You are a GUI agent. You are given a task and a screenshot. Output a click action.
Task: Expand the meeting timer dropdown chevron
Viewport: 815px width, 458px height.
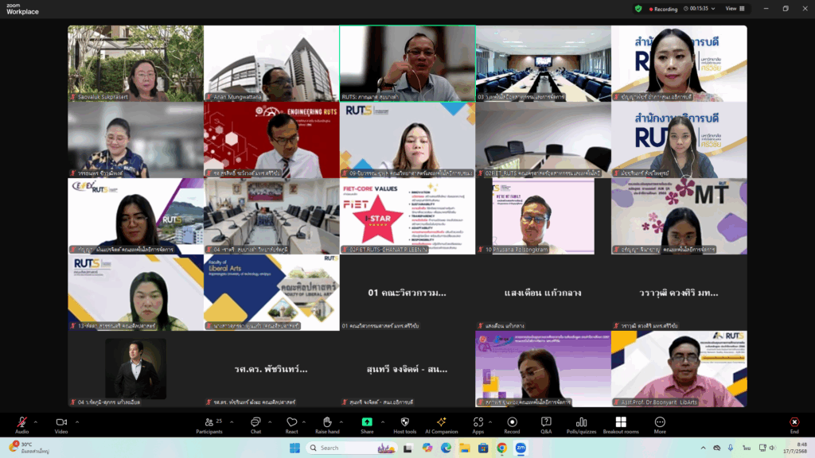(x=713, y=9)
